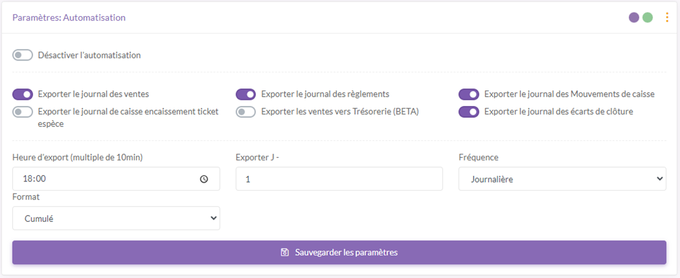Image resolution: width=680 pixels, height=278 pixels.
Task: Enable export journal de caisse encaissement ticket espèce
Action: (22, 112)
